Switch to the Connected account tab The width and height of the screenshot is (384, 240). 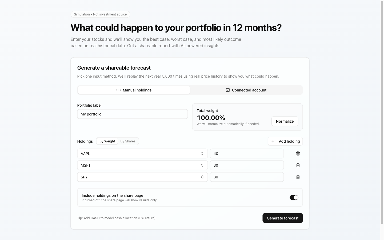point(246,90)
